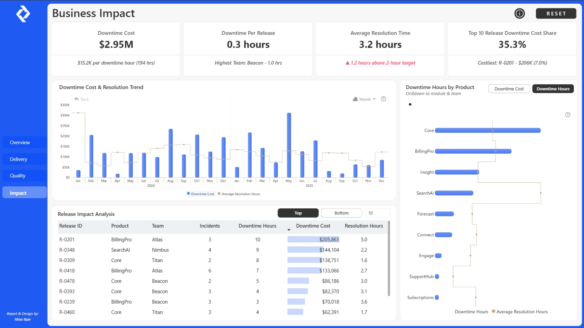The width and height of the screenshot is (584, 328).
Task: Sort by Release ID column header
Action: pos(71,226)
